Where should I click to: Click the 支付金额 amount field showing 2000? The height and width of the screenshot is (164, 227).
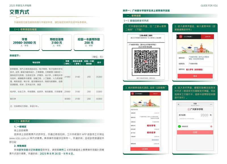195,115
